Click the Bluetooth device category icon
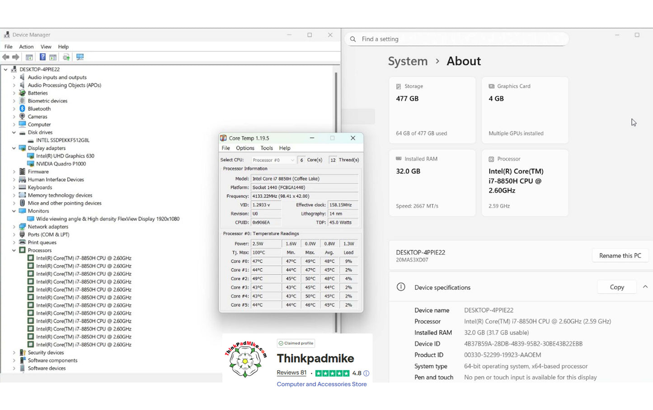 22,109
